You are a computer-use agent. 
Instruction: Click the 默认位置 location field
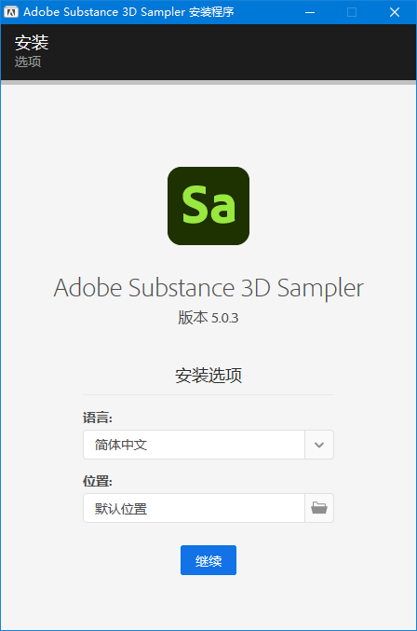(x=194, y=508)
